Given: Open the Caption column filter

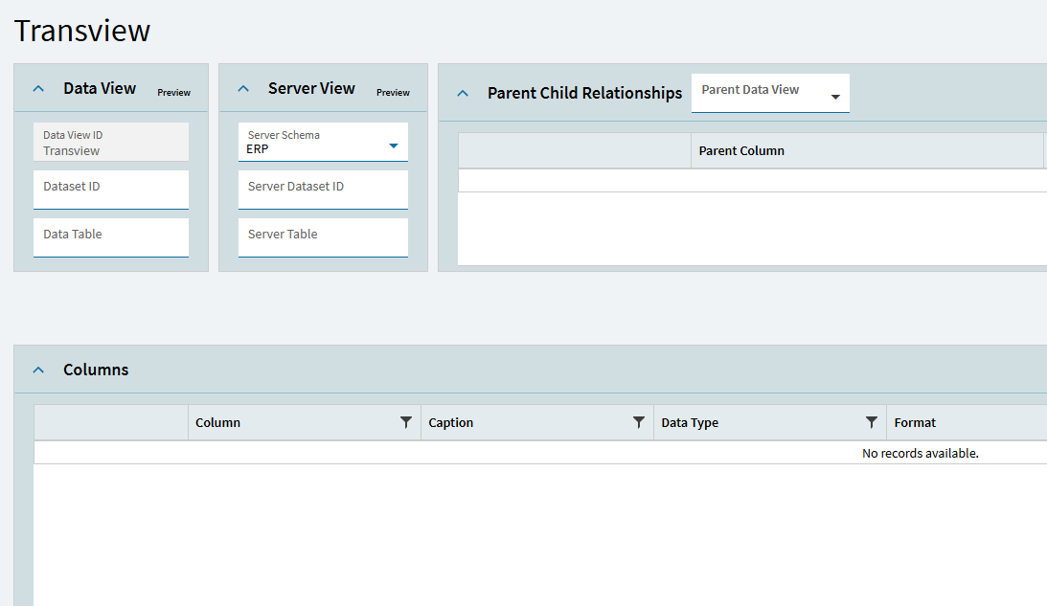Looking at the screenshot, I should 639,422.
